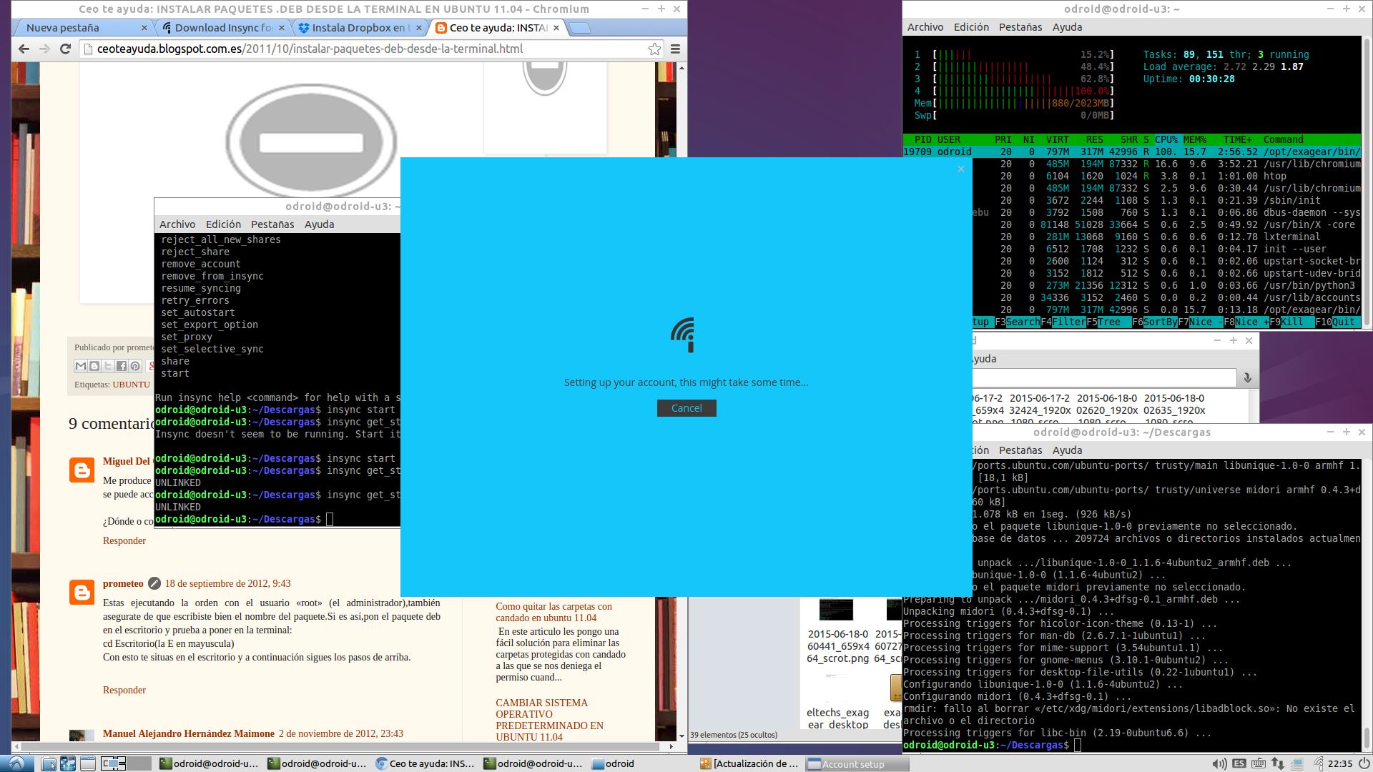This screenshot has height=772, width=1373.
Task: Open the volume control in system tray
Action: click(1219, 763)
